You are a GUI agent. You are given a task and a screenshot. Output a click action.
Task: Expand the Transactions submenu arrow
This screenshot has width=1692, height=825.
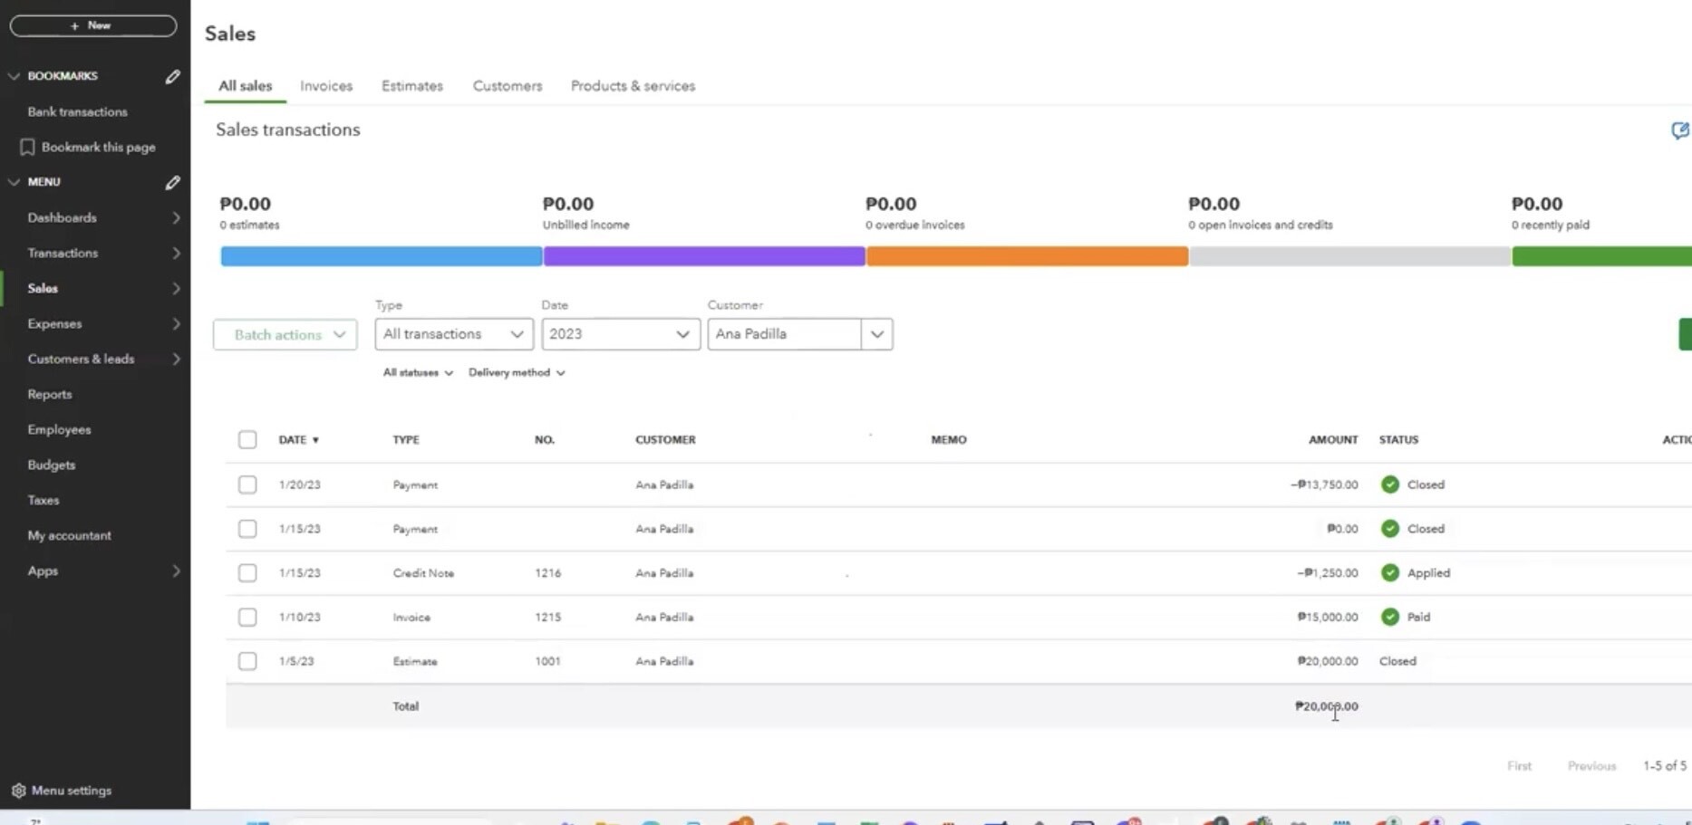(176, 254)
